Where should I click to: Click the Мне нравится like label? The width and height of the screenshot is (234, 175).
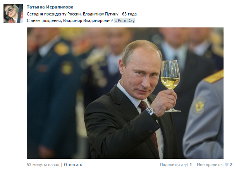point(210,165)
